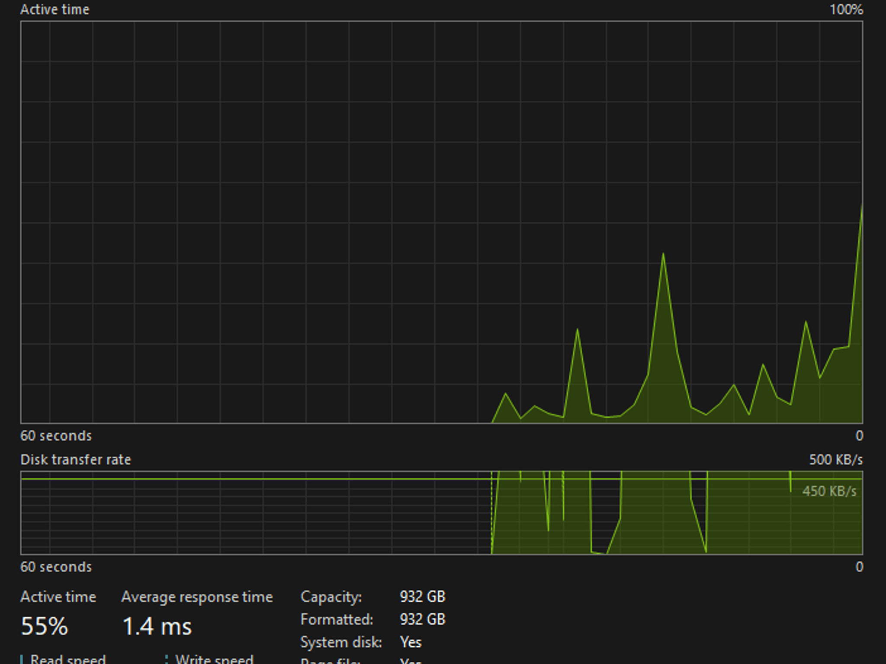This screenshot has width=886, height=664.
Task: Click the Capacity: label
Action: pyautogui.click(x=331, y=597)
